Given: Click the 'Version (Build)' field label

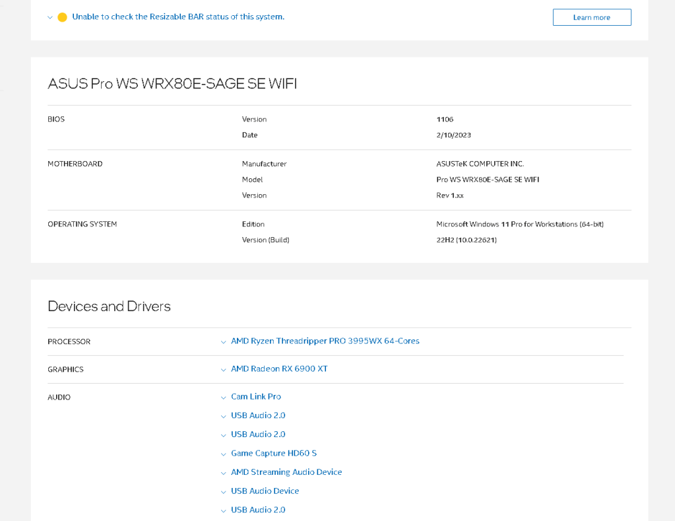Looking at the screenshot, I should (x=266, y=240).
